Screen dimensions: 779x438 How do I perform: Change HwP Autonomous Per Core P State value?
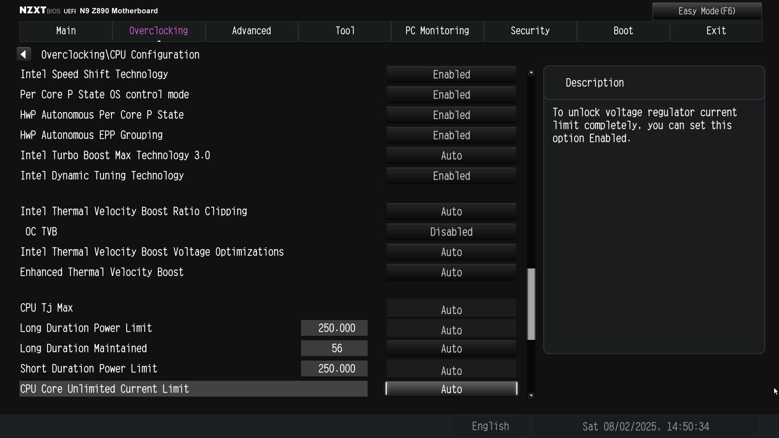451,115
